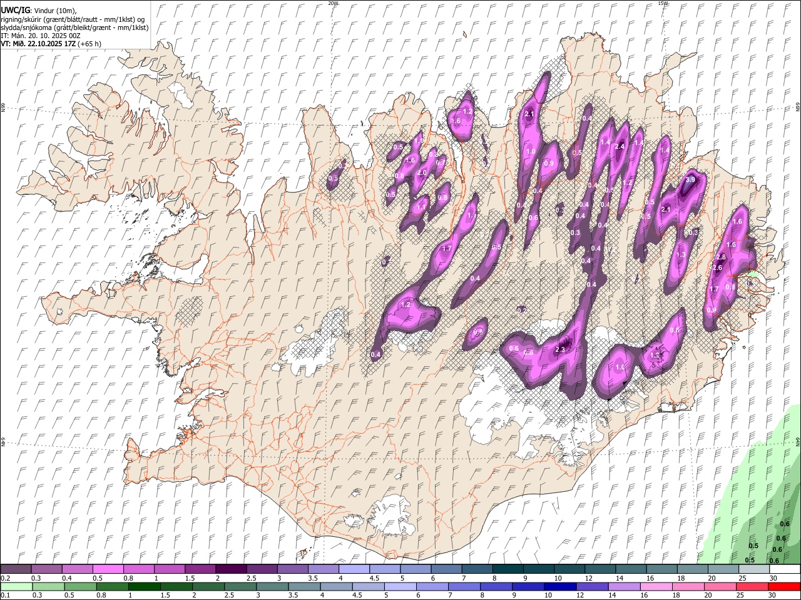Click the snow legend swatch between 0.3 and 0.4
The image size is (801, 600).
[46, 569]
